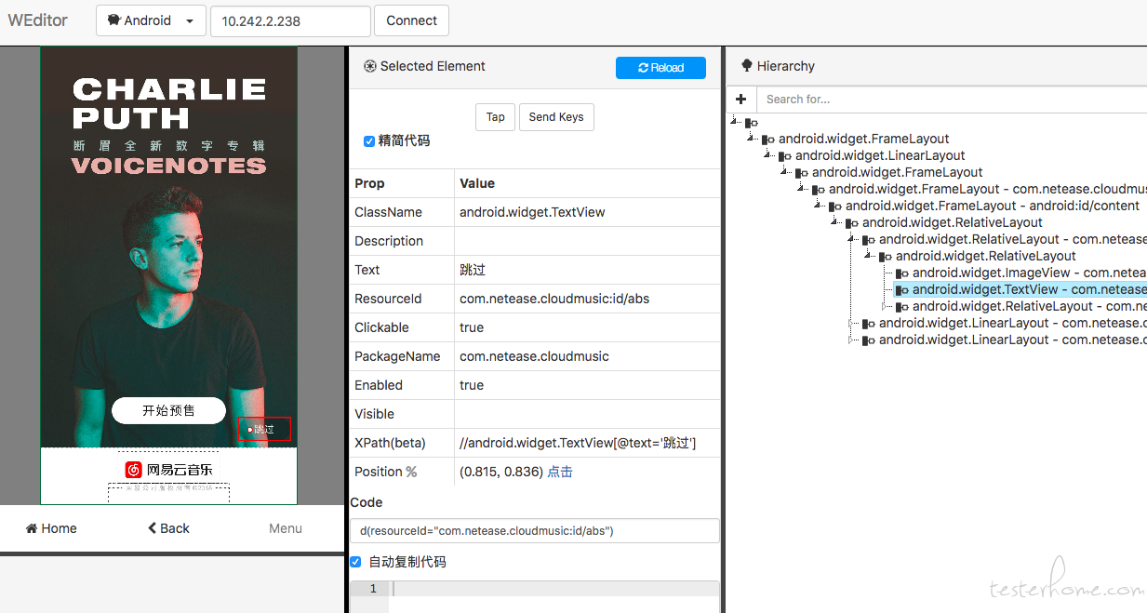Viewport: 1147px width, 613px height.
Task: Tap the 跳过 skip text on device screen
Action: [264, 429]
